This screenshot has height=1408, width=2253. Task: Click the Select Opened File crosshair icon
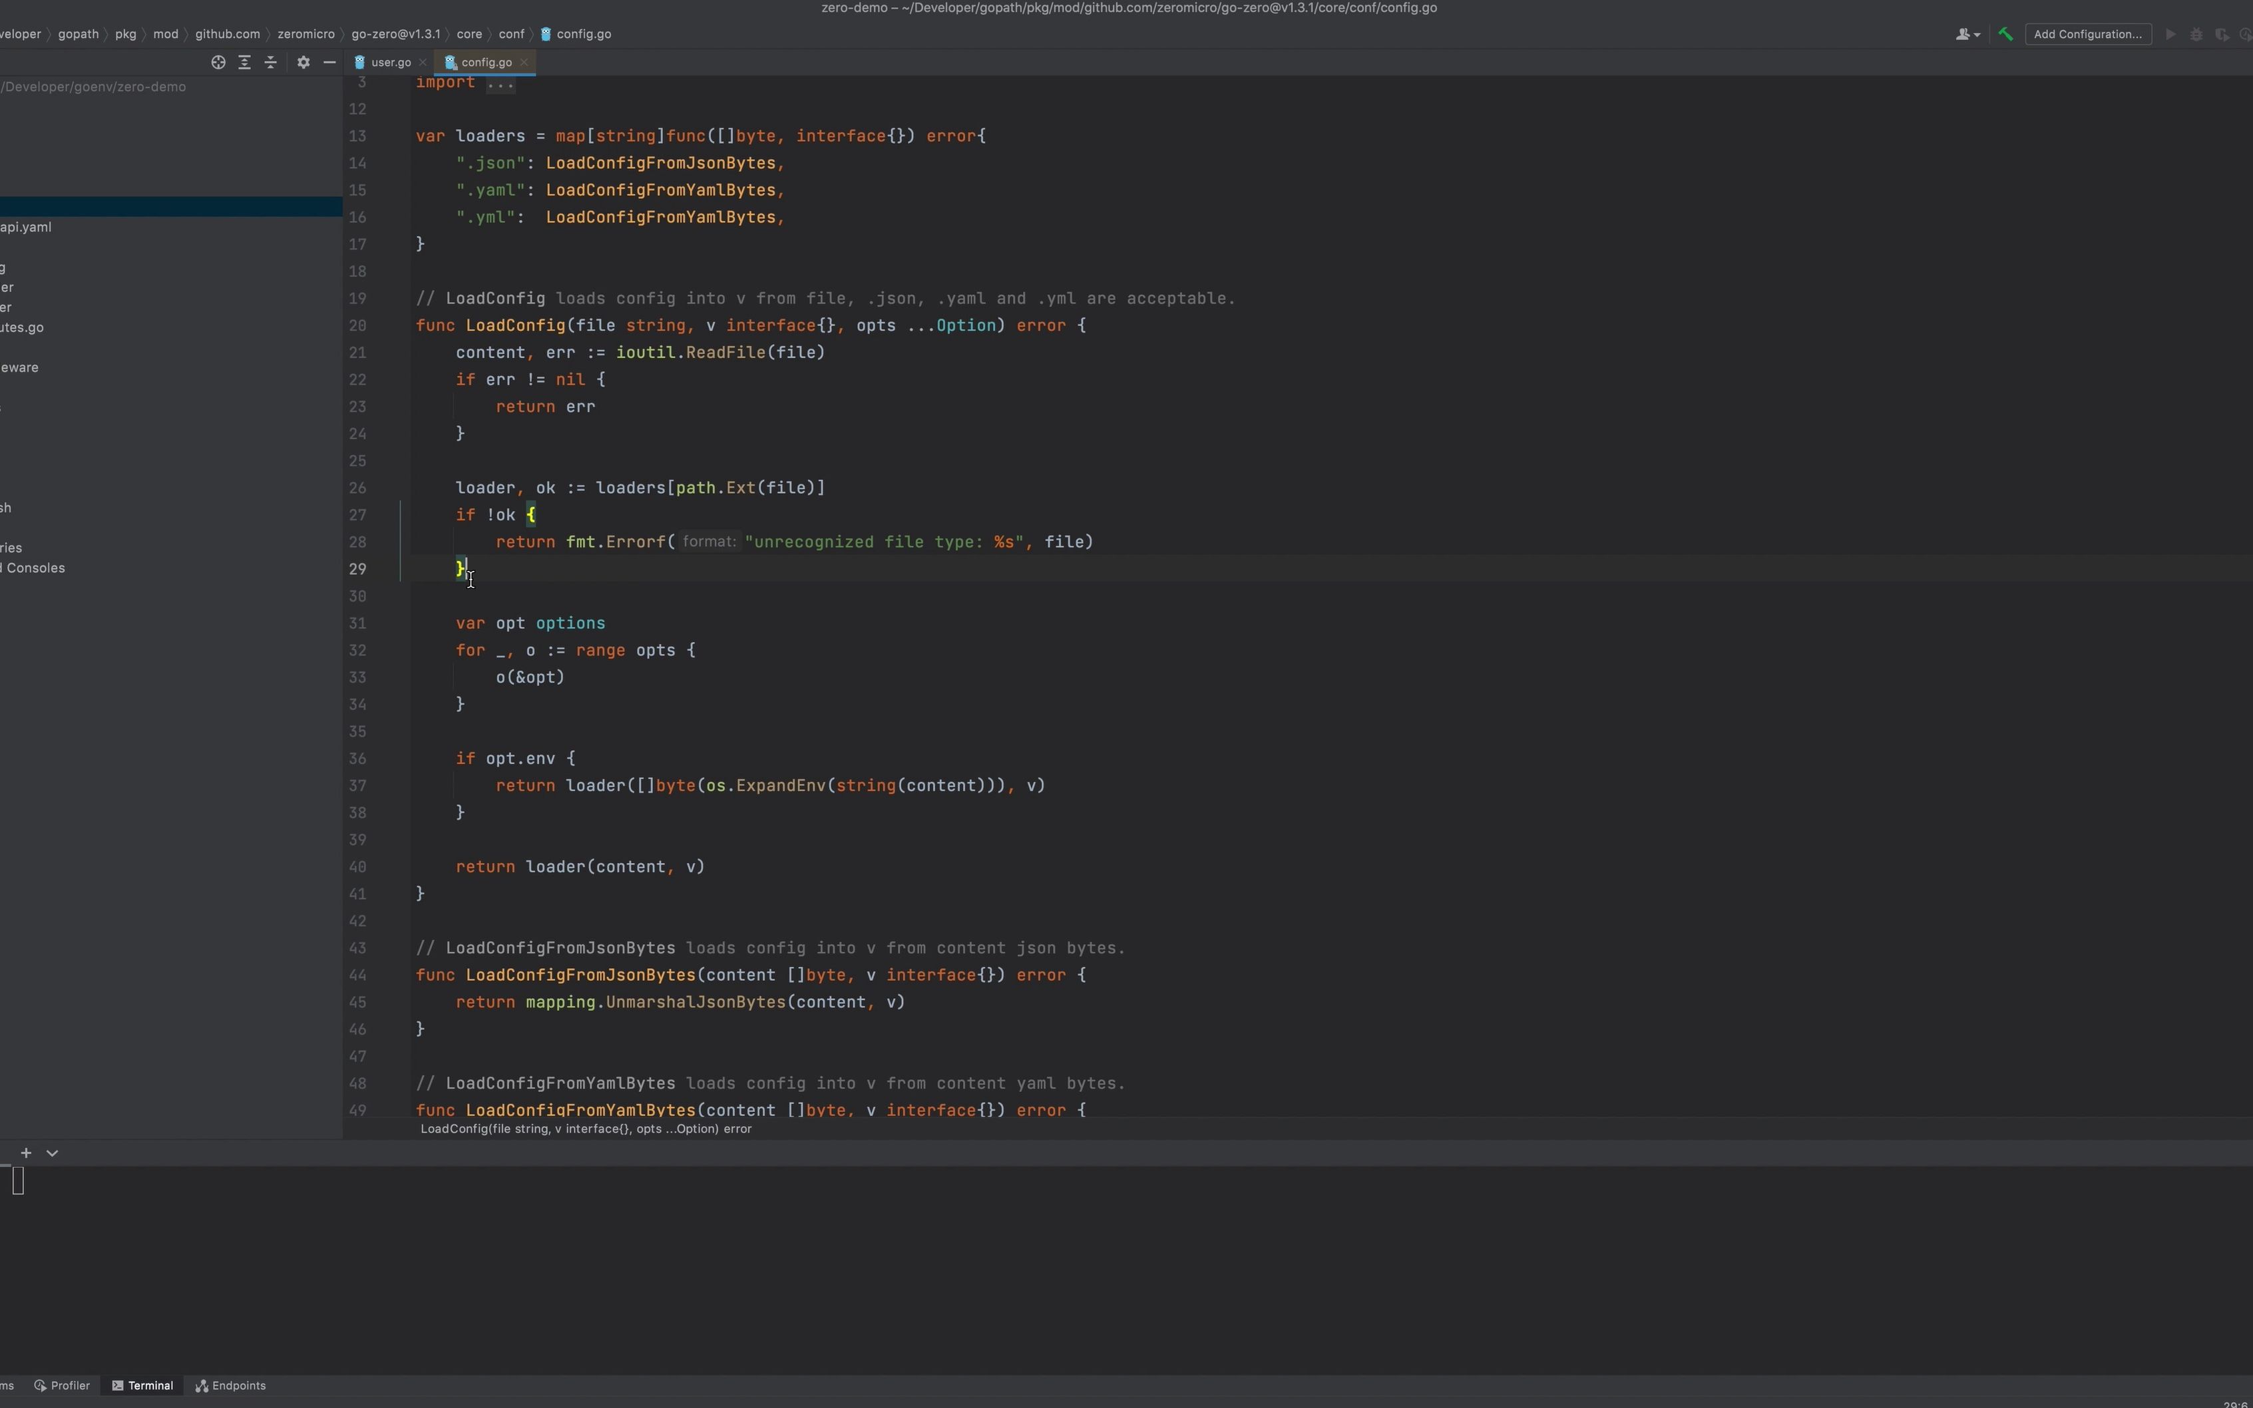(x=218, y=63)
